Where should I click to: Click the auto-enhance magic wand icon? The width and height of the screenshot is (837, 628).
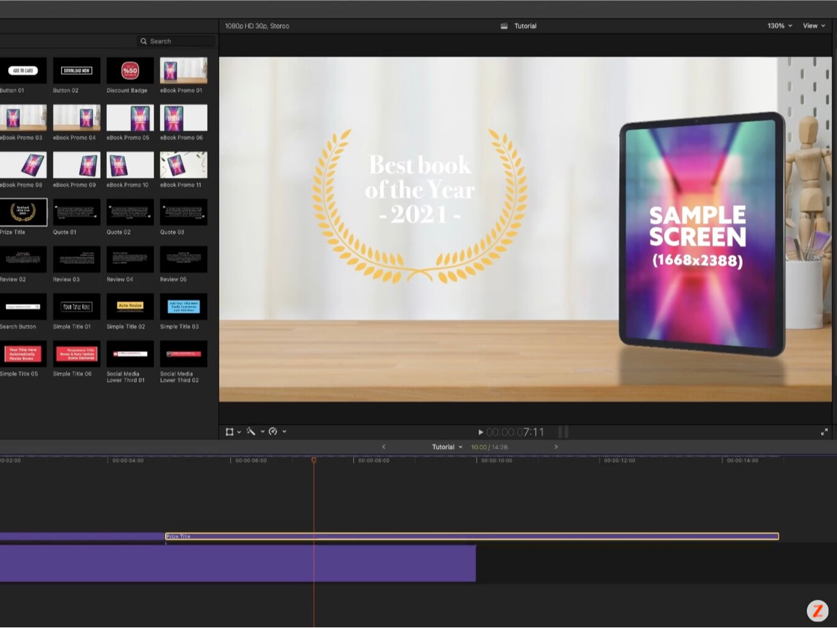point(251,431)
